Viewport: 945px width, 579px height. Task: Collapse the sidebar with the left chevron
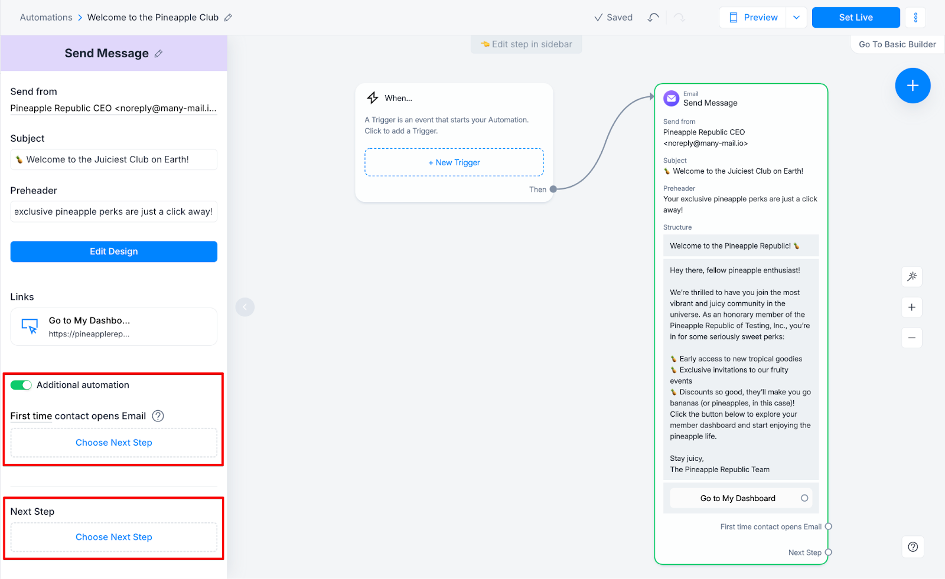click(x=245, y=306)
